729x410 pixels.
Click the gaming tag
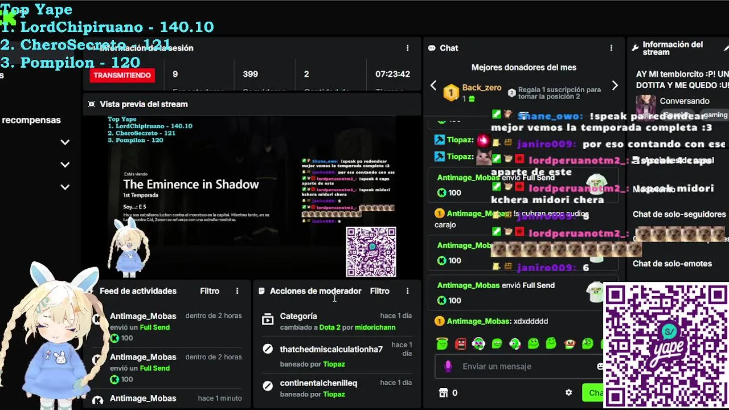coord(714,115)
